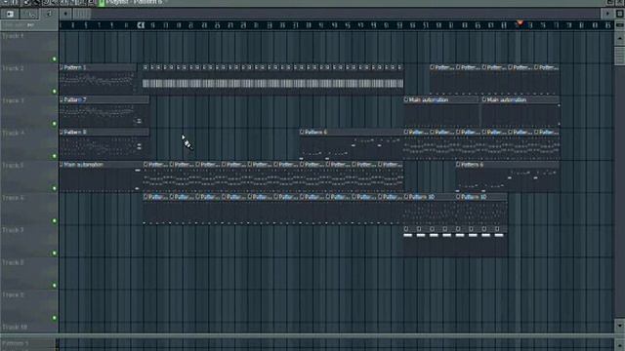Click the leftmost clip focus button in playlist toolbar
Viewport: 625px width, 351px height.
point(10,14)
